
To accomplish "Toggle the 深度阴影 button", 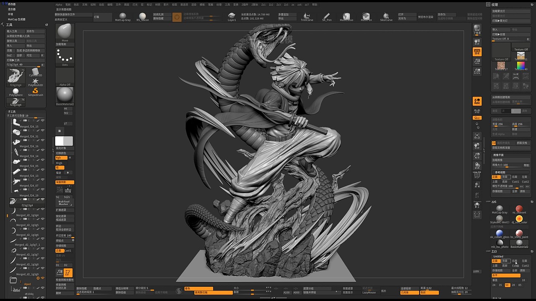I will click(64, 182).
